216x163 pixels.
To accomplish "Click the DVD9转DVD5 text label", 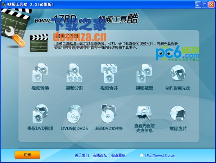I will tap(75, 129).
